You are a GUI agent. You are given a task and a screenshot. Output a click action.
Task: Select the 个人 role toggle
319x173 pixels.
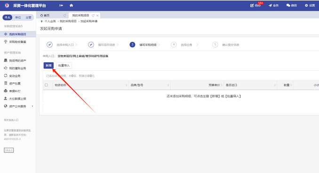point(8,17)
